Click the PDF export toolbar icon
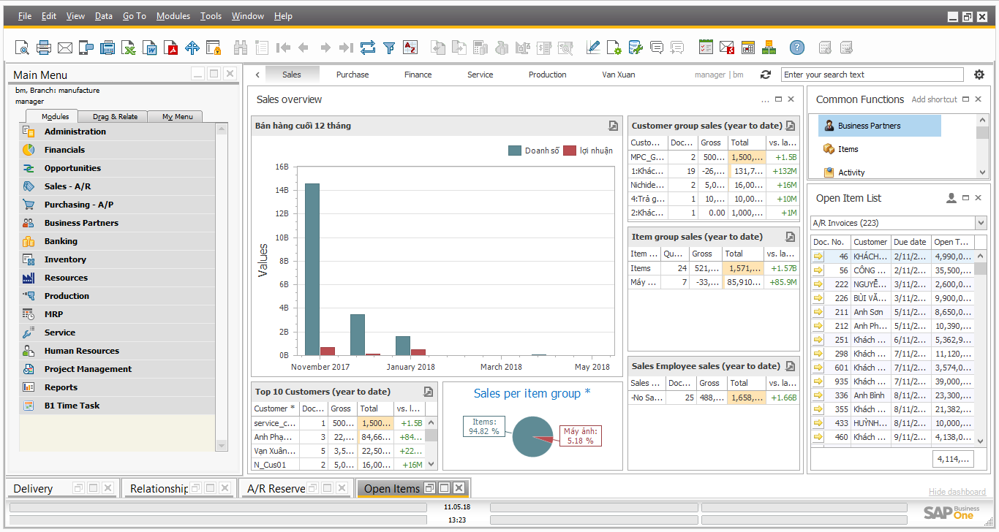This screenshot has width=999, height=532. [171, 48]
